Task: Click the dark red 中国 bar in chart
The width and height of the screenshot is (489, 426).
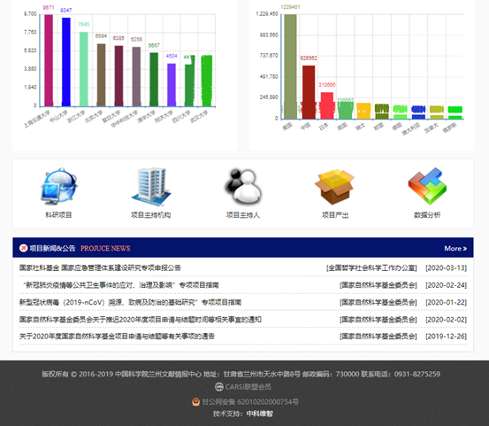Action: pos(309,92)
